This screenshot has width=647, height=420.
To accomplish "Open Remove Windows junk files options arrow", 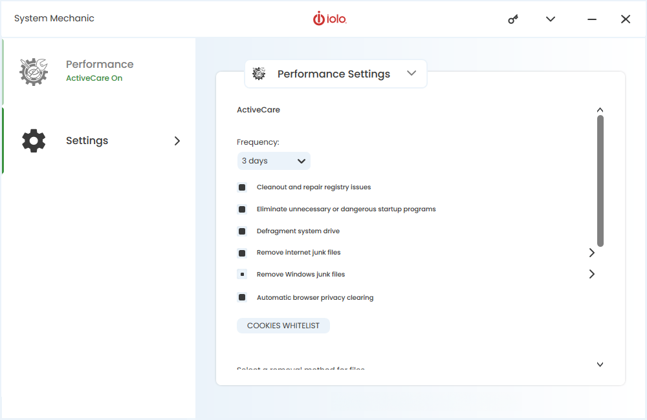I will tap(592, 274).
